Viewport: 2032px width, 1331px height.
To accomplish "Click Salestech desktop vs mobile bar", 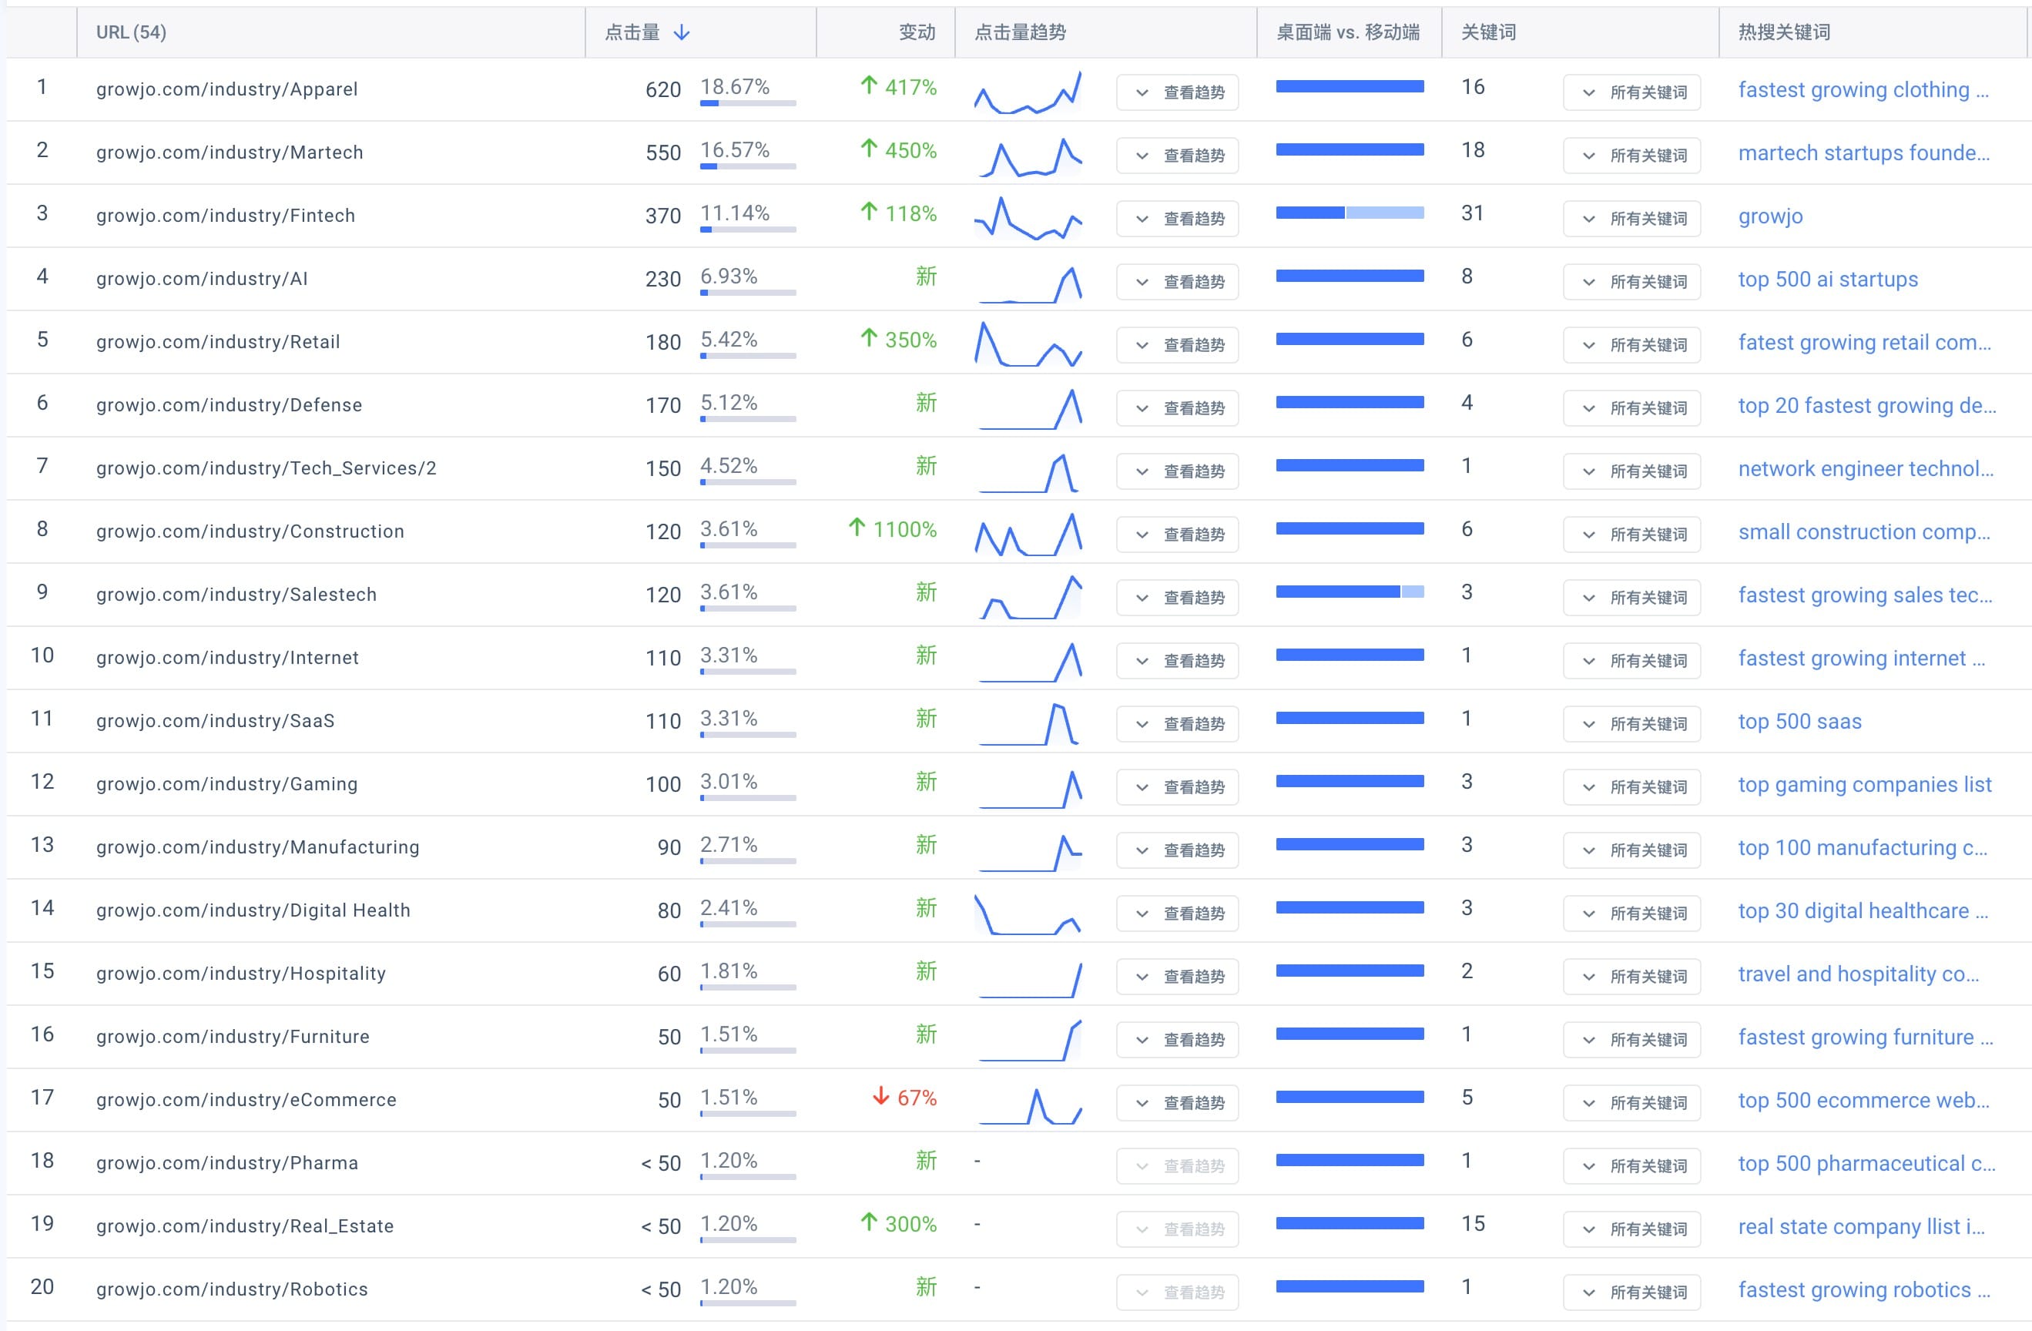I will tap(1350, 592).
